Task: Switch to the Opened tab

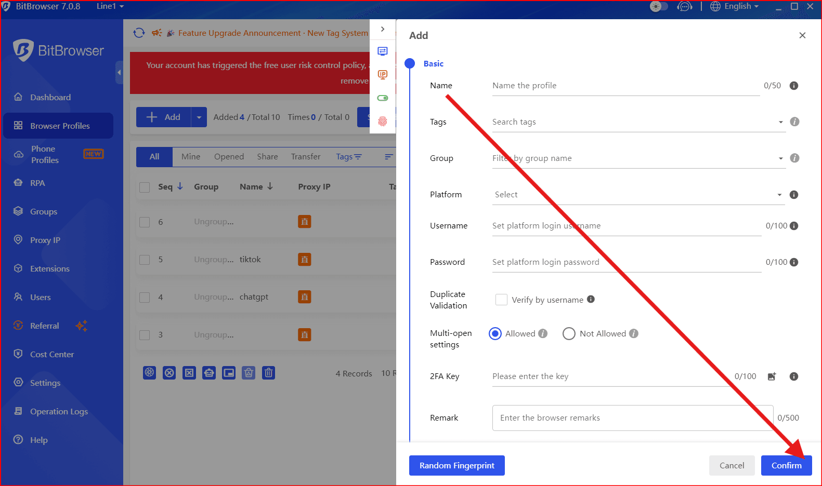Action: [x=229, y=157]
